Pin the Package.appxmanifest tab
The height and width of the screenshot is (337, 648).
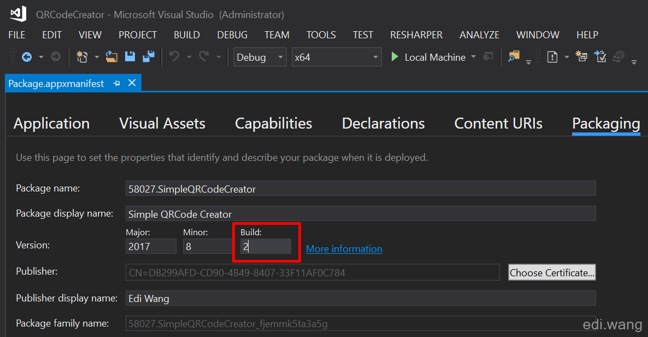pos(116,84)
